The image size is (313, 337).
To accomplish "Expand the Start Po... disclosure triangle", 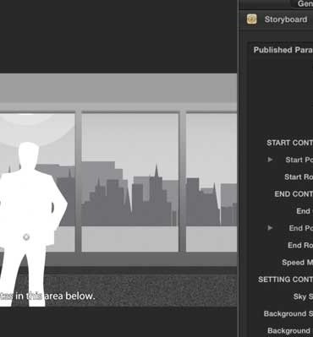I will tap(270, 160).
